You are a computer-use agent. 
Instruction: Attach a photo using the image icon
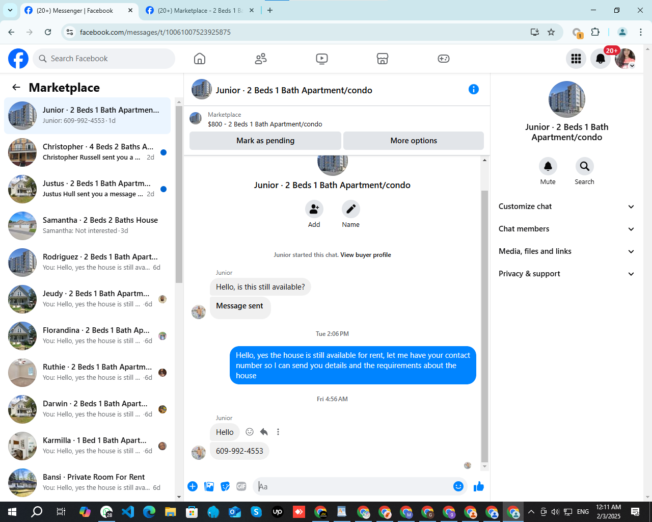point(209,486)
